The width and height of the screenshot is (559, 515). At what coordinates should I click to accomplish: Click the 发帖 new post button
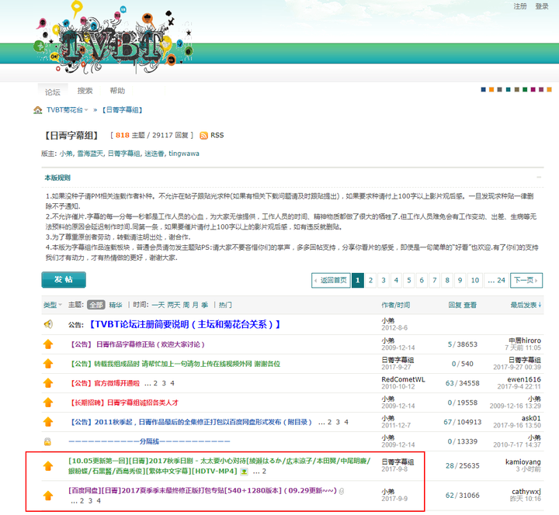point(64,280)
